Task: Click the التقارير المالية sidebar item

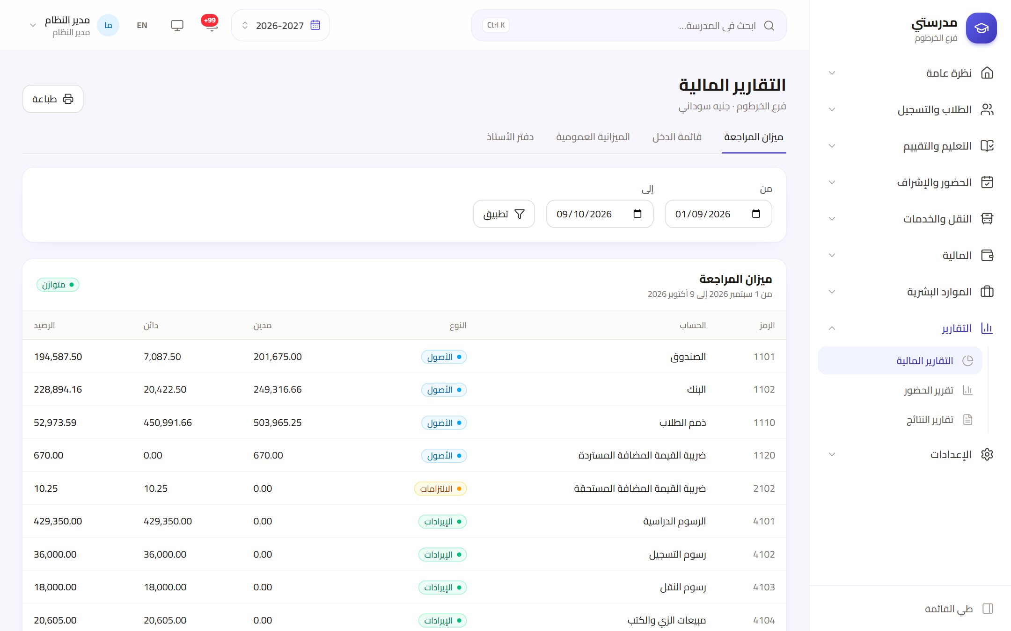Action: tap(900, 361)
